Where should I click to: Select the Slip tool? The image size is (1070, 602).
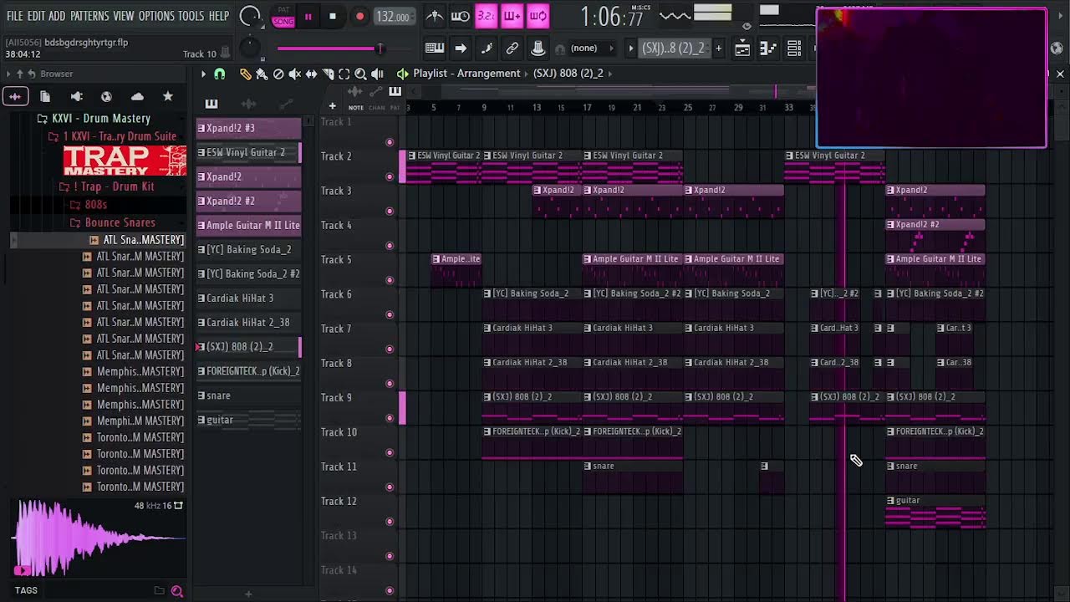click(x=311, y=74)
